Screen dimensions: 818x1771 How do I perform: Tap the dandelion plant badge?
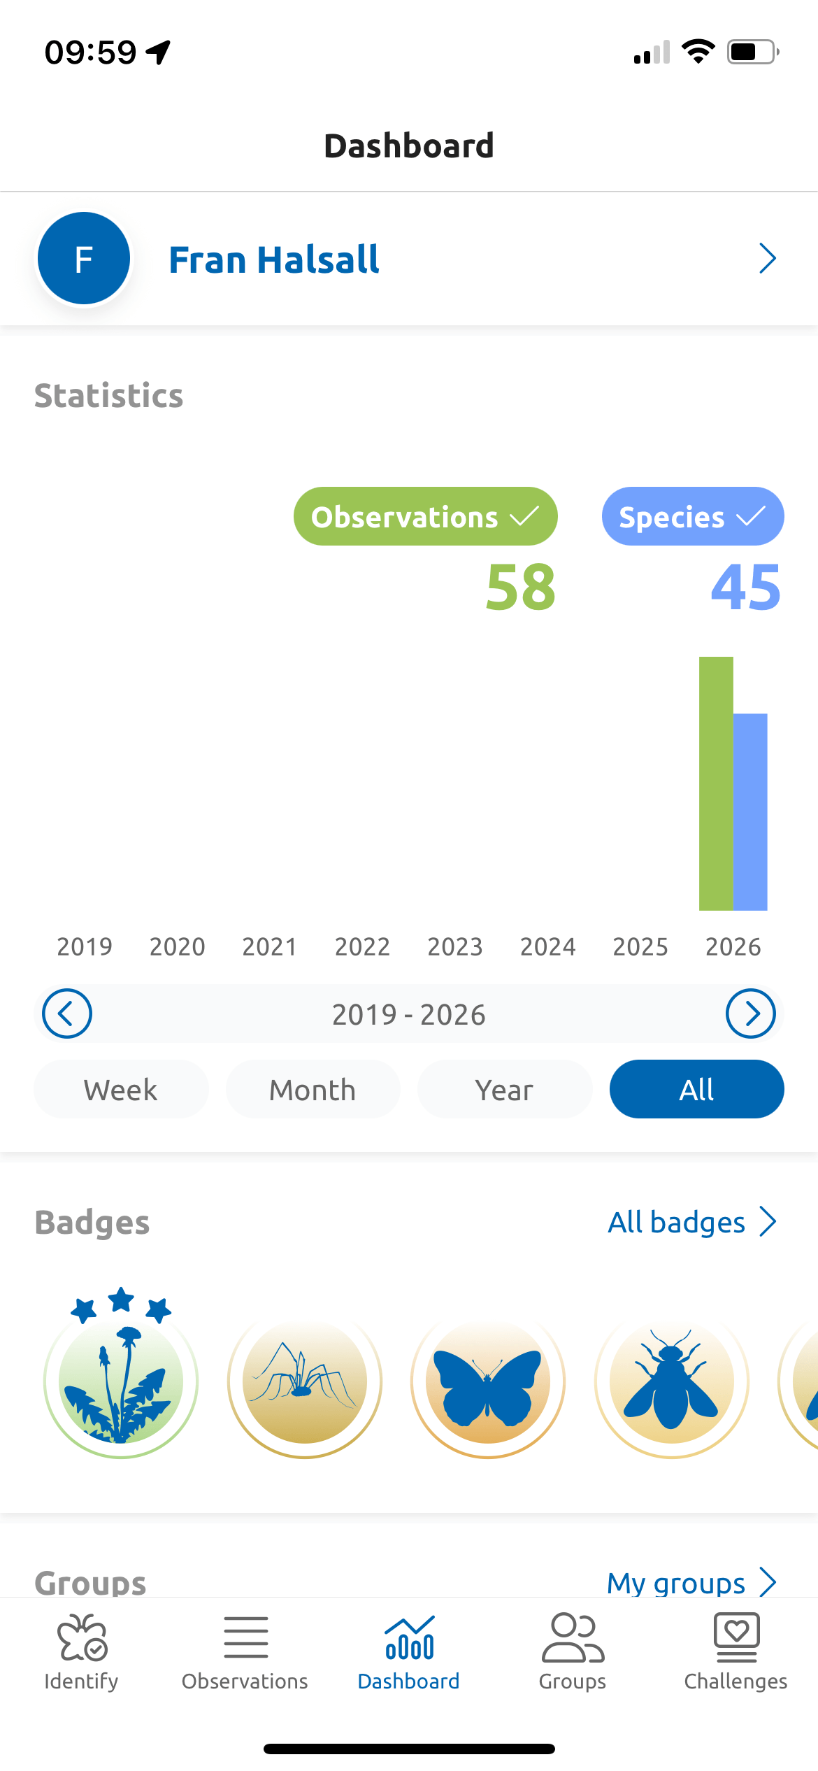click(x=121, y=1372)
